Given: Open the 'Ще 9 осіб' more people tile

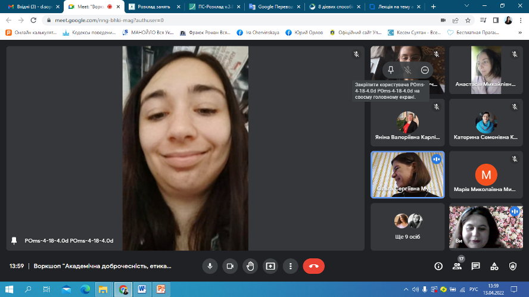Looking at the screenshot, I should pos(407,227).
